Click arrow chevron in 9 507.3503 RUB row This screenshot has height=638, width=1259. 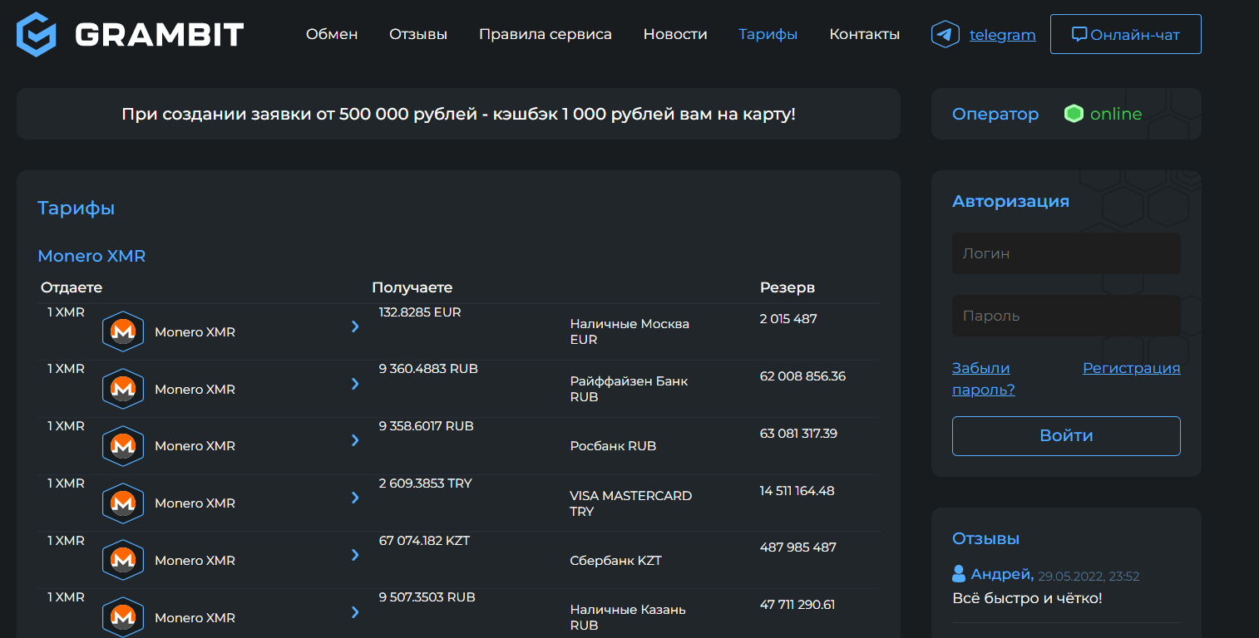click(x=355, y=612)
